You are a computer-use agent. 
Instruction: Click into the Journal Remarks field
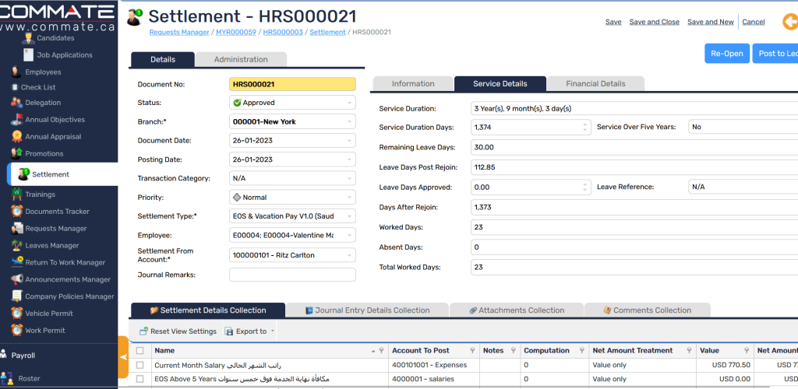tap(292, 275)
